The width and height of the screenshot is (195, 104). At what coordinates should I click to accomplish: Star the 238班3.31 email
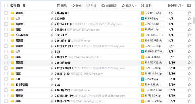click(x=189, y=57)
